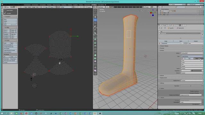Click Deselect material button
The image size is (205, 115).
click(x=196, y=41)
